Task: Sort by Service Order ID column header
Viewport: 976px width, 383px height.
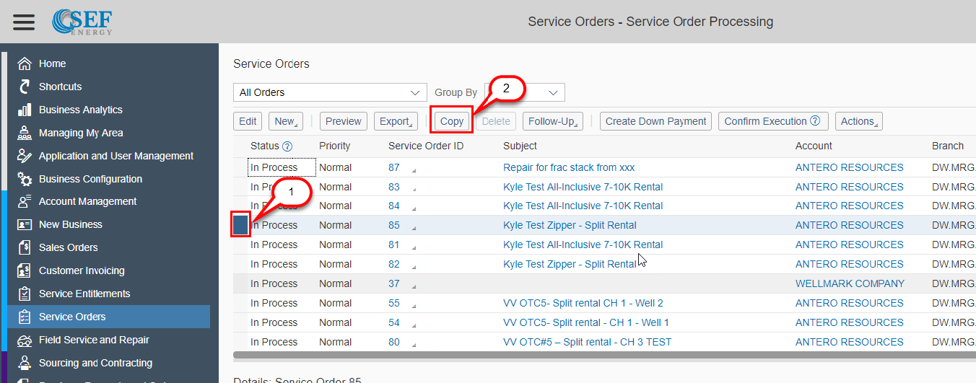Action: pos(426,146)
